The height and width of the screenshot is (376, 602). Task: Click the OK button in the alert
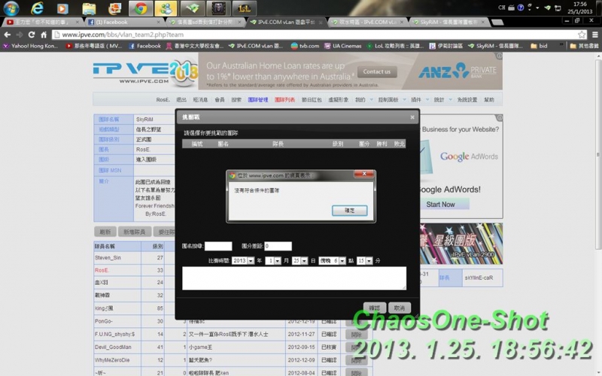click(349, 211)
